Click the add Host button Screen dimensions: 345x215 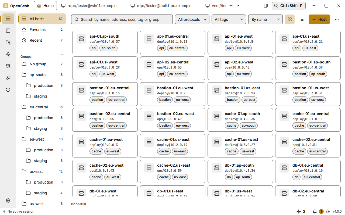319,19
